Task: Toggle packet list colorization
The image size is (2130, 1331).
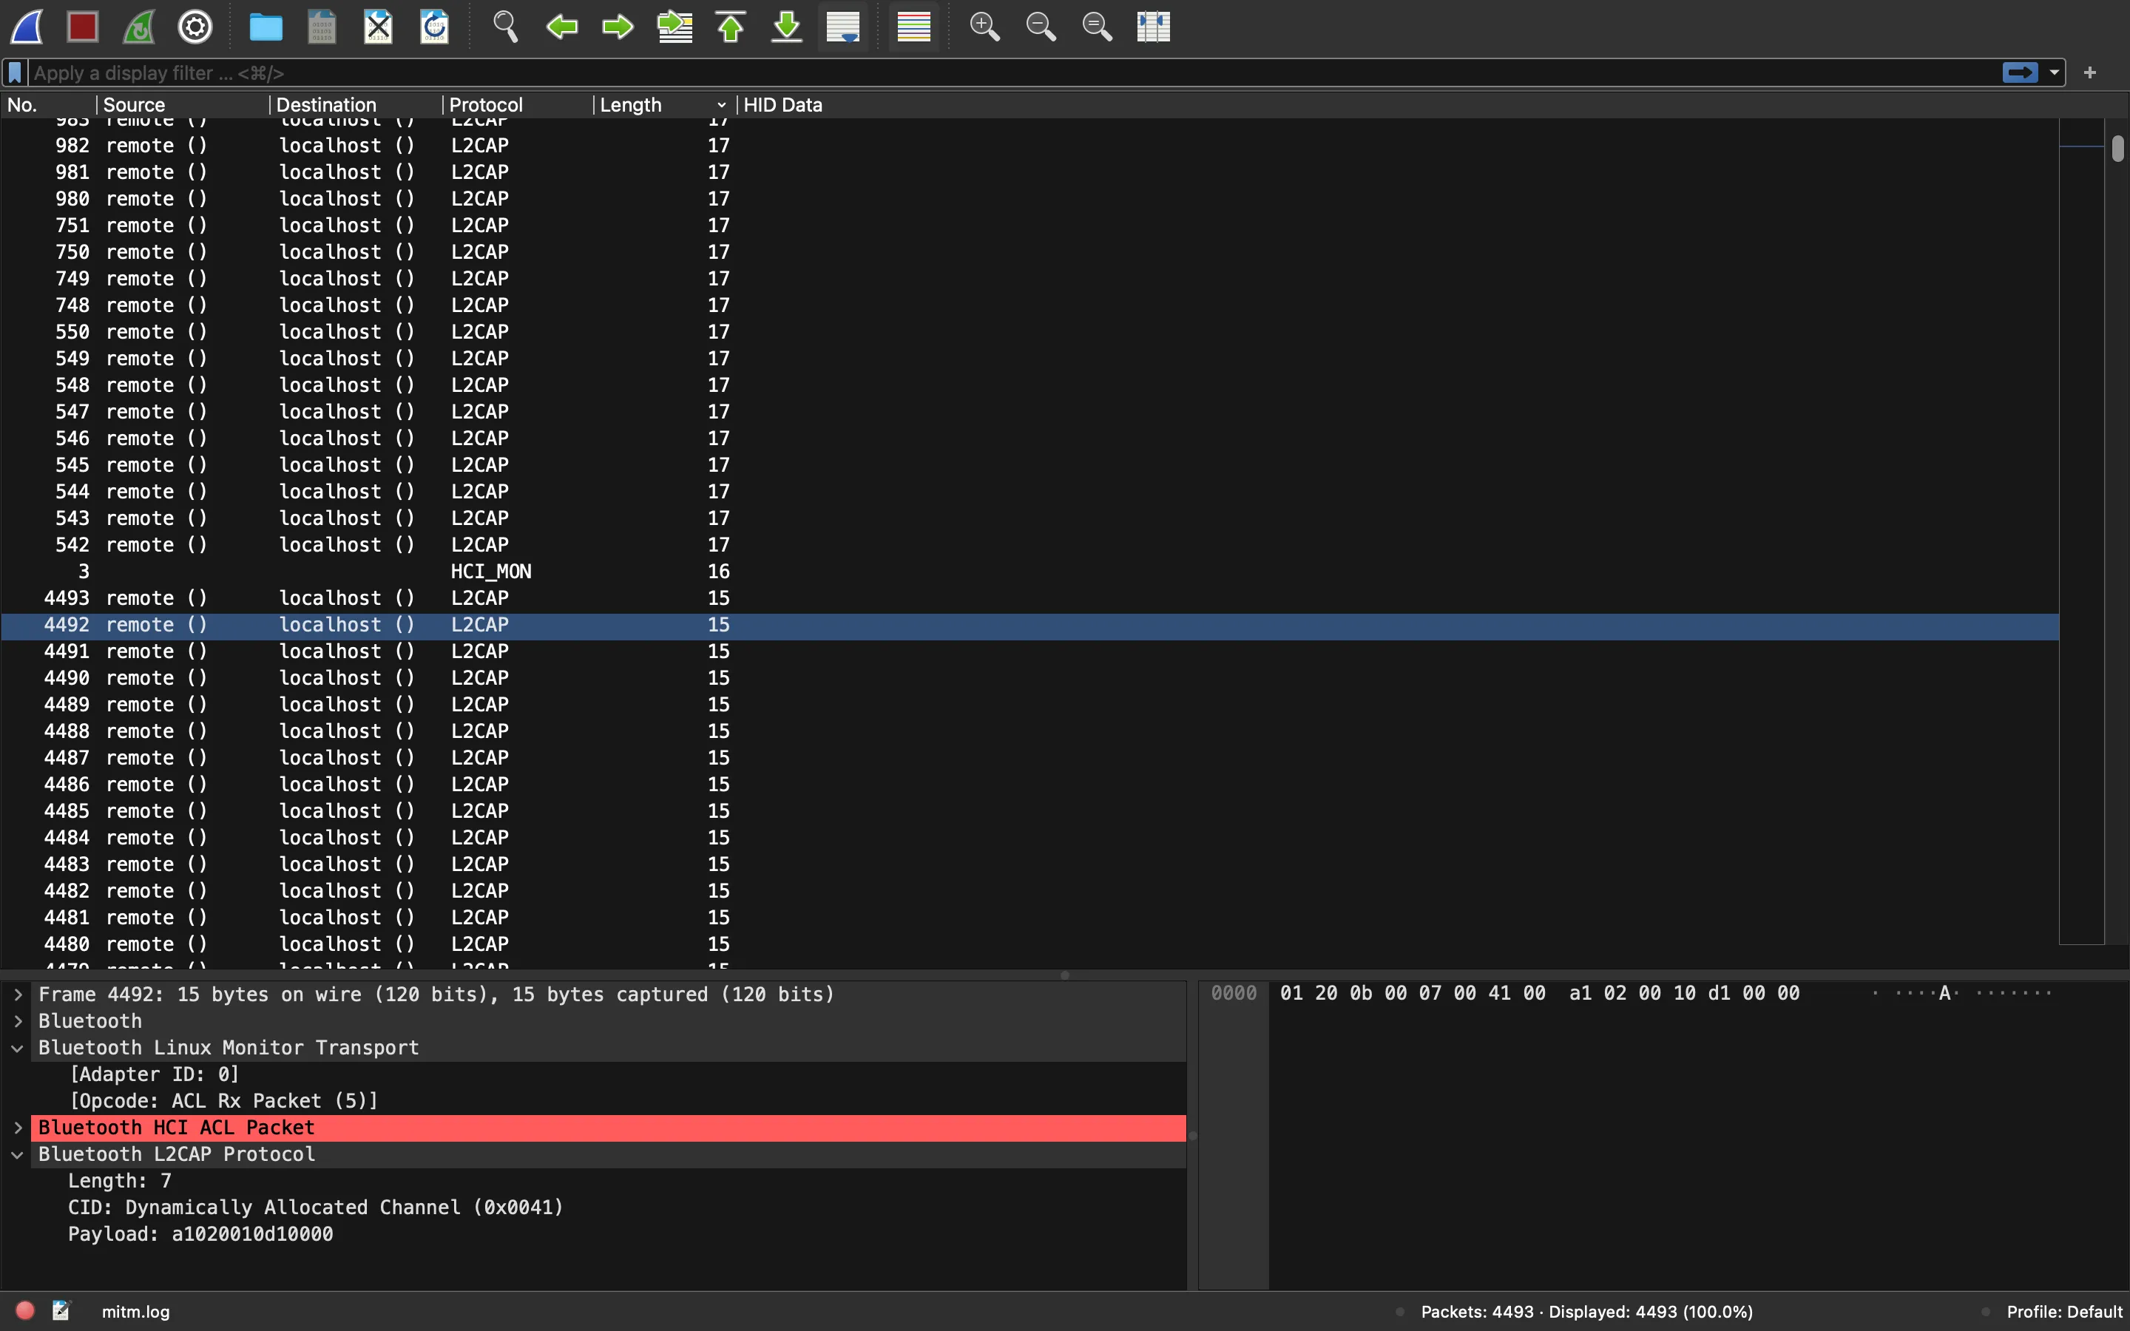Action: click(x=913, y=27)
